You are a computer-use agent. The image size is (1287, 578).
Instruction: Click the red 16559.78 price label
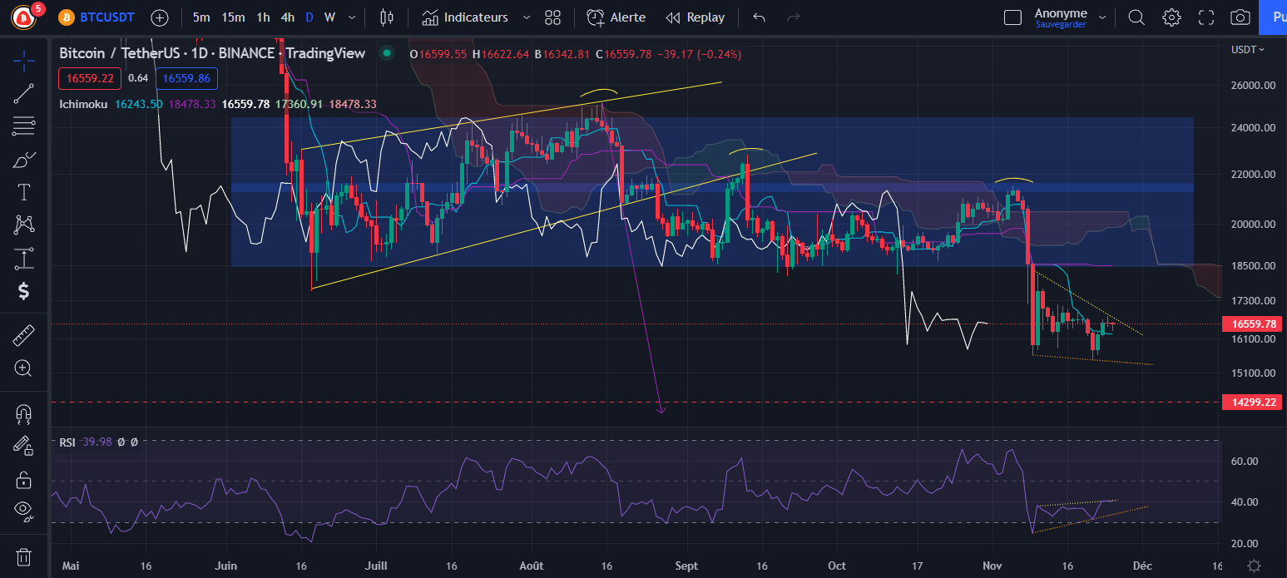pyautogui.click(x=1251, y=324)
